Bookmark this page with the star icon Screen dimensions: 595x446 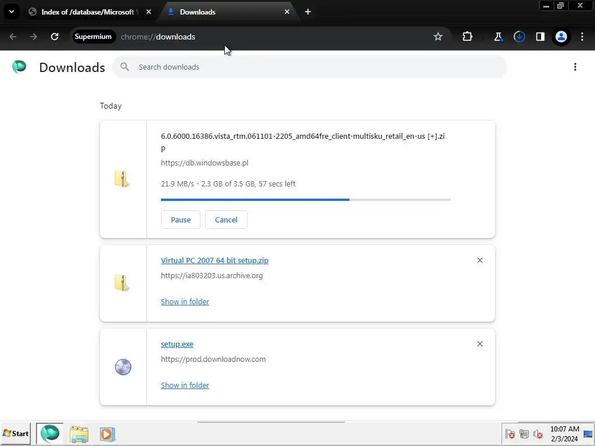438,37
